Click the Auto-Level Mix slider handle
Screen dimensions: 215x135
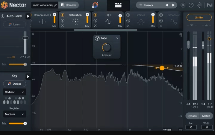coord(25,64)
